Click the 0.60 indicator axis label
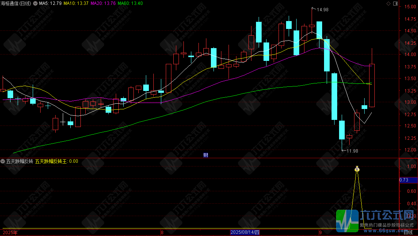This screenshot has width=418, height=236. [x=412, y=191]
